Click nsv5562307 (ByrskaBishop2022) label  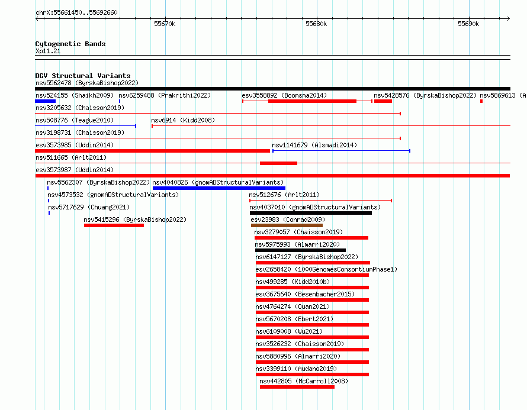(x=98, y=182)
